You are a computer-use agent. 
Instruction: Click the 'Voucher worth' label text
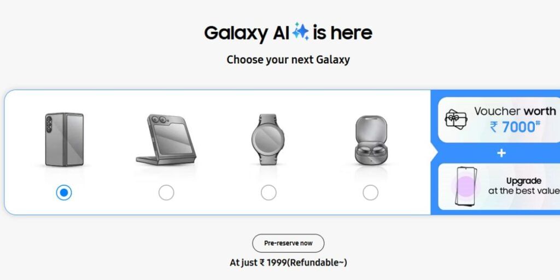(515, 111)
